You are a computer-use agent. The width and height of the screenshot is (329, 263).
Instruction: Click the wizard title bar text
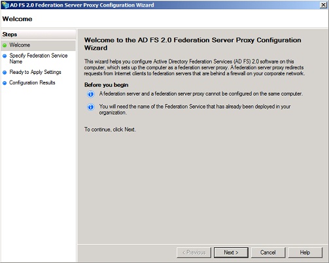[x=82, y=5]
